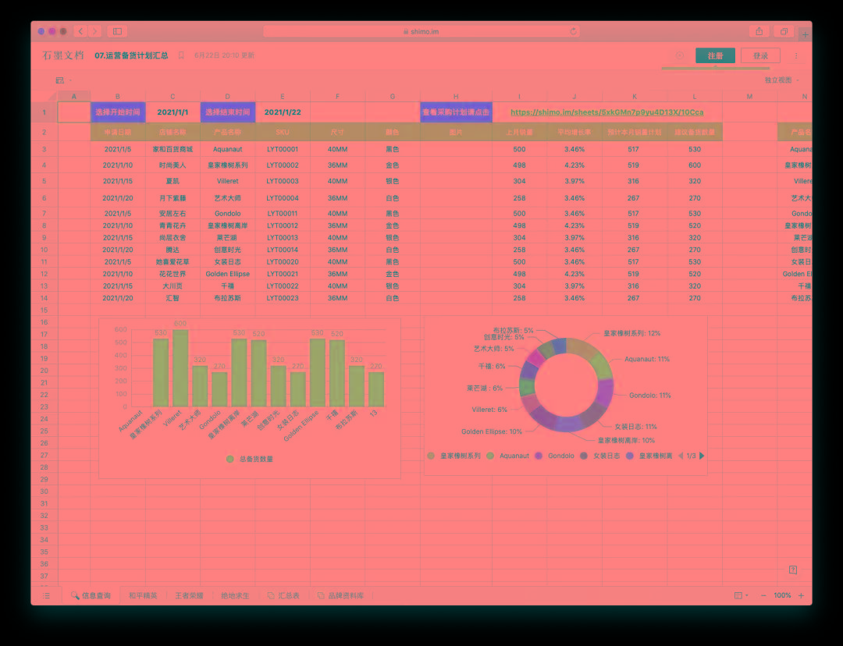Toggle 皇家橡树系列 legend in pie chart
The image size is (843, 646).
pyautogui.click(x=454, y=456)
